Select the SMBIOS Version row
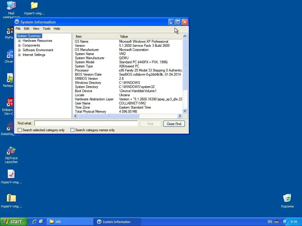Screen dimensions: 302x226 pos(128,79)
